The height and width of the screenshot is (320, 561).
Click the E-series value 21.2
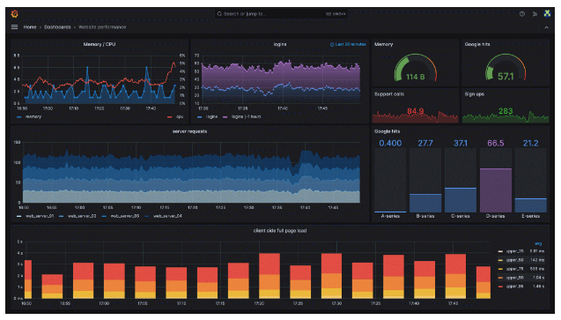(x=530, y=143)
